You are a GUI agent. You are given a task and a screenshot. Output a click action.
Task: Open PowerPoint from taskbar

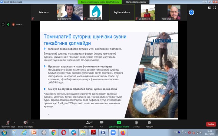(34, 133)
